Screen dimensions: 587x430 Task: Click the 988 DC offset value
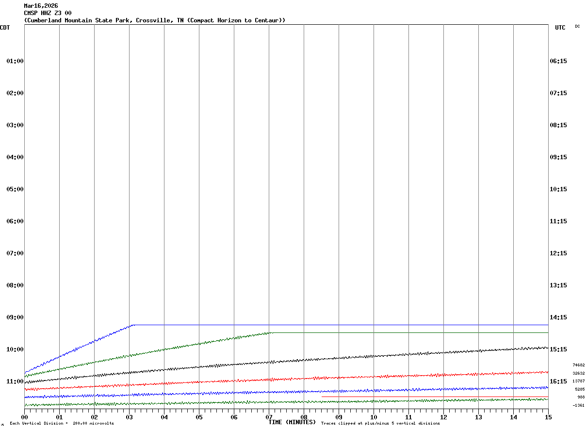tap(581, 397)
